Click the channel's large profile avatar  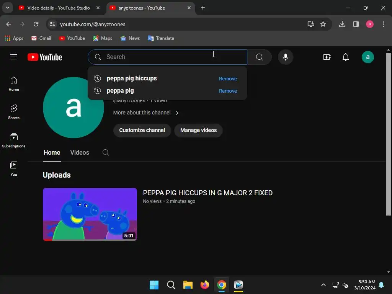click(x=73, y=108)
